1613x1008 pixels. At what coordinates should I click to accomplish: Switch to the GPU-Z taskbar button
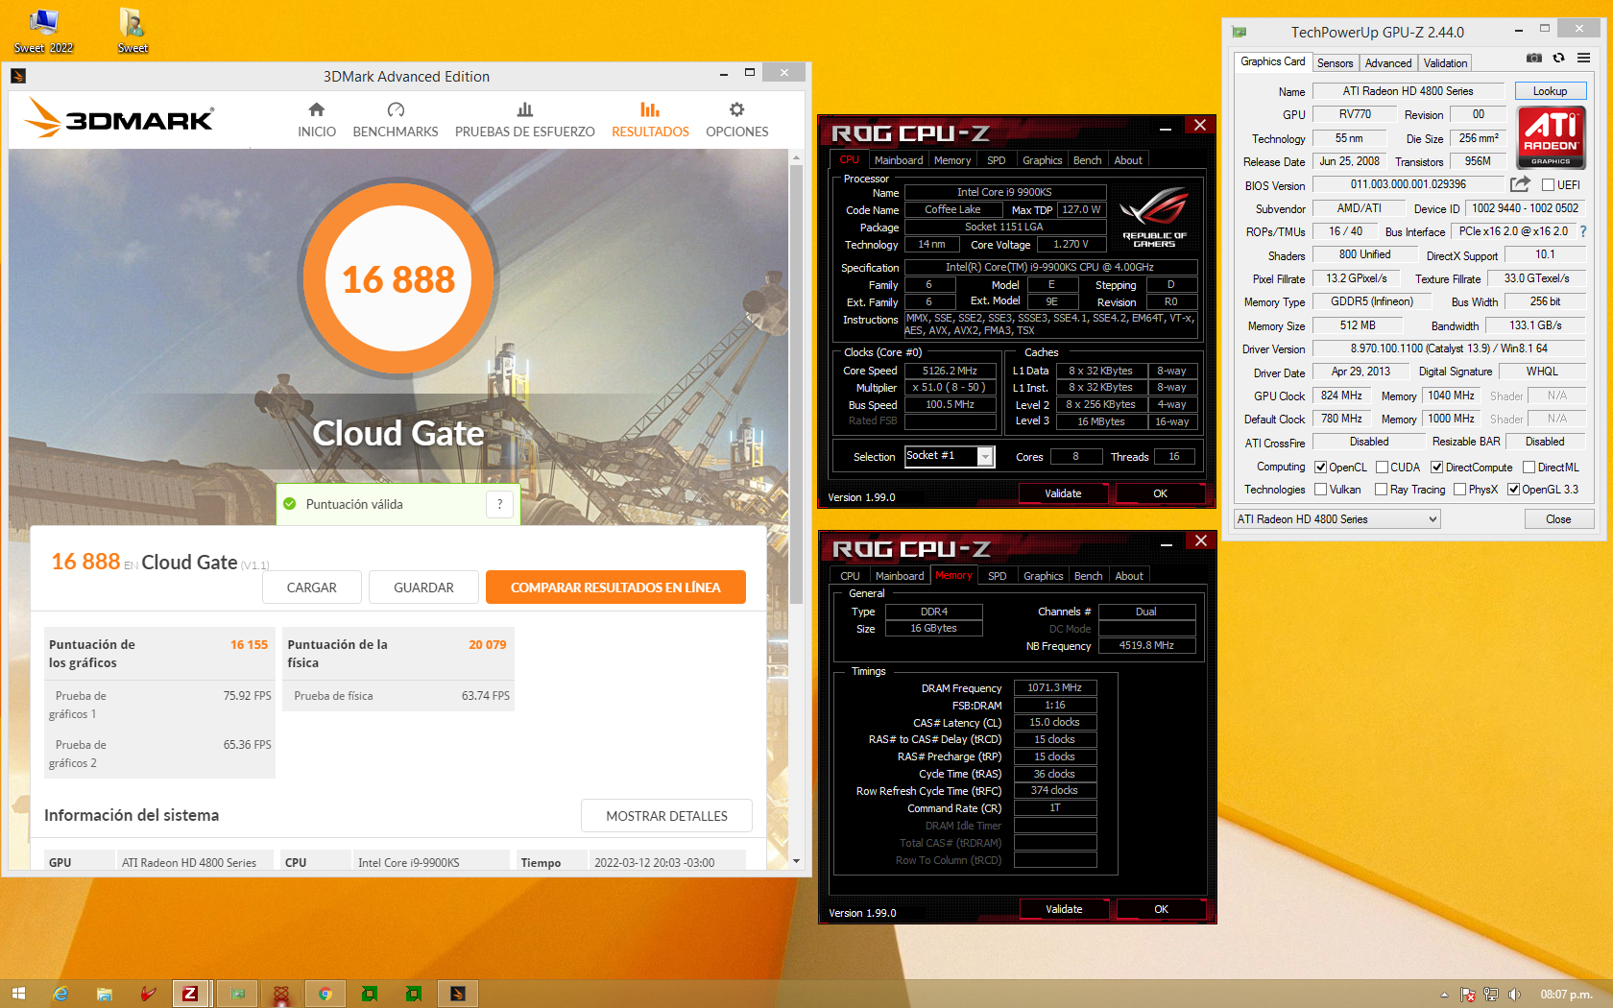[237, 994]
